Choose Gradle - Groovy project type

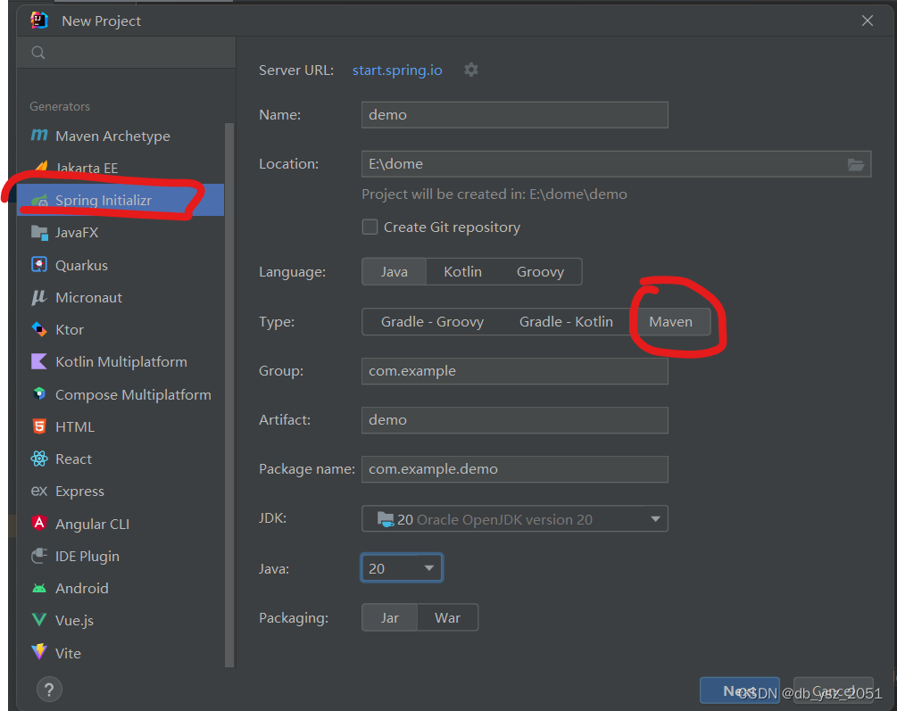[x=433, y=322]
